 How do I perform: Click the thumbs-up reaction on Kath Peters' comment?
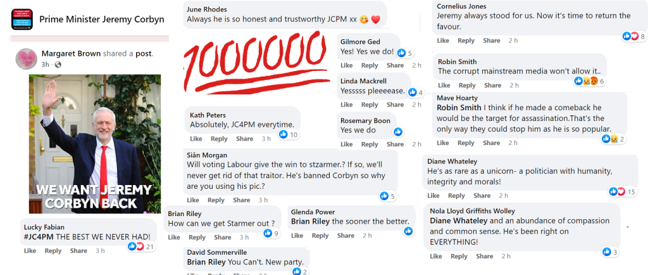pos(283,134)
